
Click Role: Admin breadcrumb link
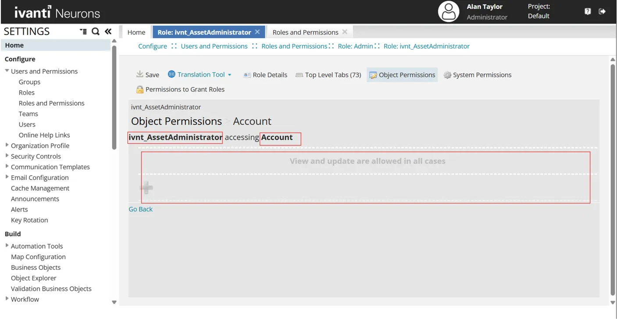click(356, 46)
